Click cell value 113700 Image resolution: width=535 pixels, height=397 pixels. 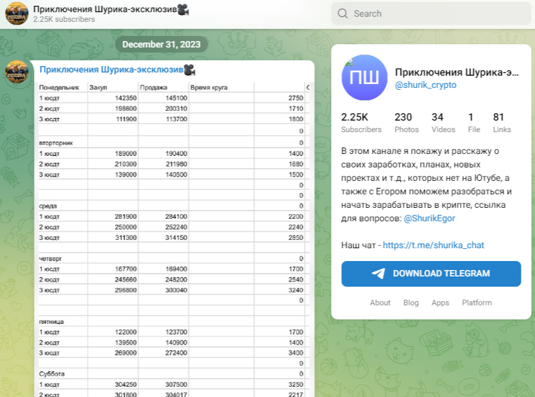pos(176,119)
